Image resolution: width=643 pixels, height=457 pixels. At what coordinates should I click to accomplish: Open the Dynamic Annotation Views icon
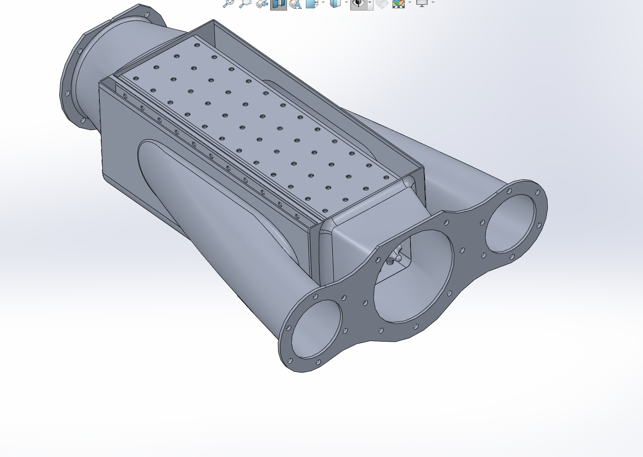(295, 4)
